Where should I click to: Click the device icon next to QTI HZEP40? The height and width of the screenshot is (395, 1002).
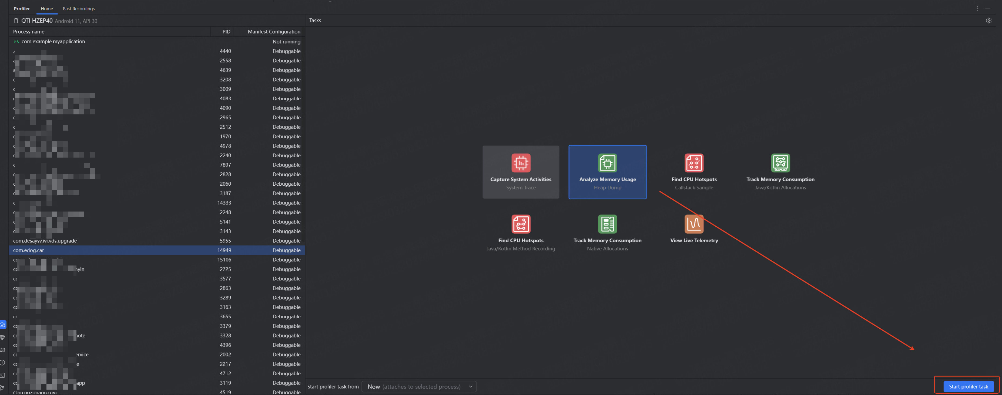coord(16,21)
